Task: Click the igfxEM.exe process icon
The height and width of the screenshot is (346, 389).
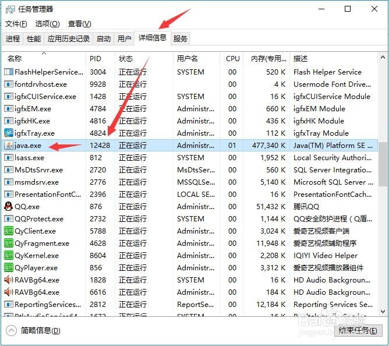Action: point(9,109)
